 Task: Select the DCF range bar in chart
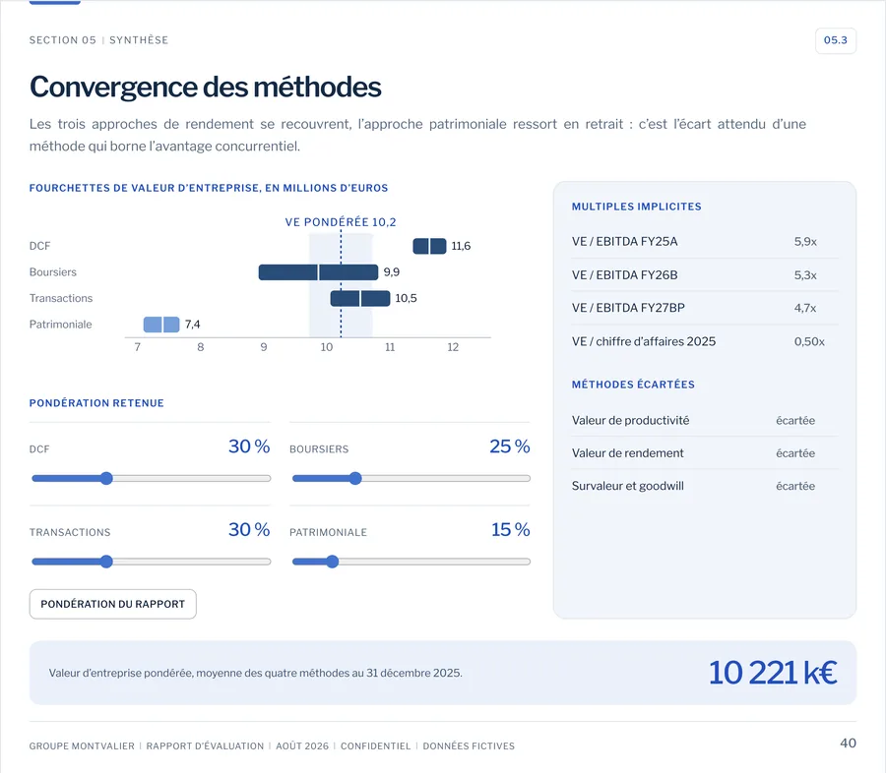429,246
